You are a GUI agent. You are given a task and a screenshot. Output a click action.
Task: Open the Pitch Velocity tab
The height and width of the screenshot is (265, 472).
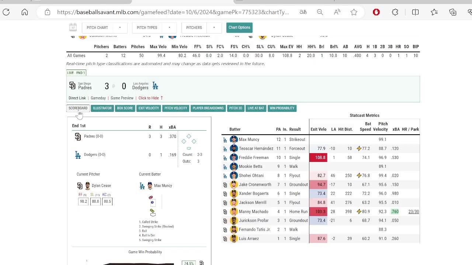point(176,108)
